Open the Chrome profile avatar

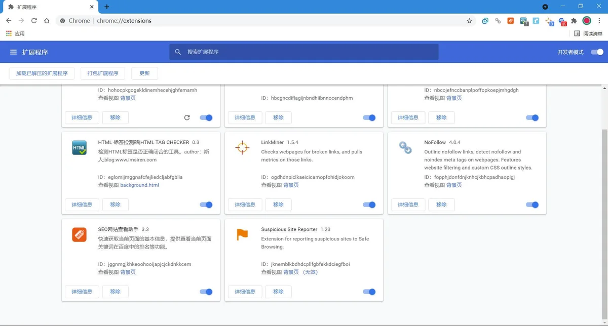pos(587,21)
